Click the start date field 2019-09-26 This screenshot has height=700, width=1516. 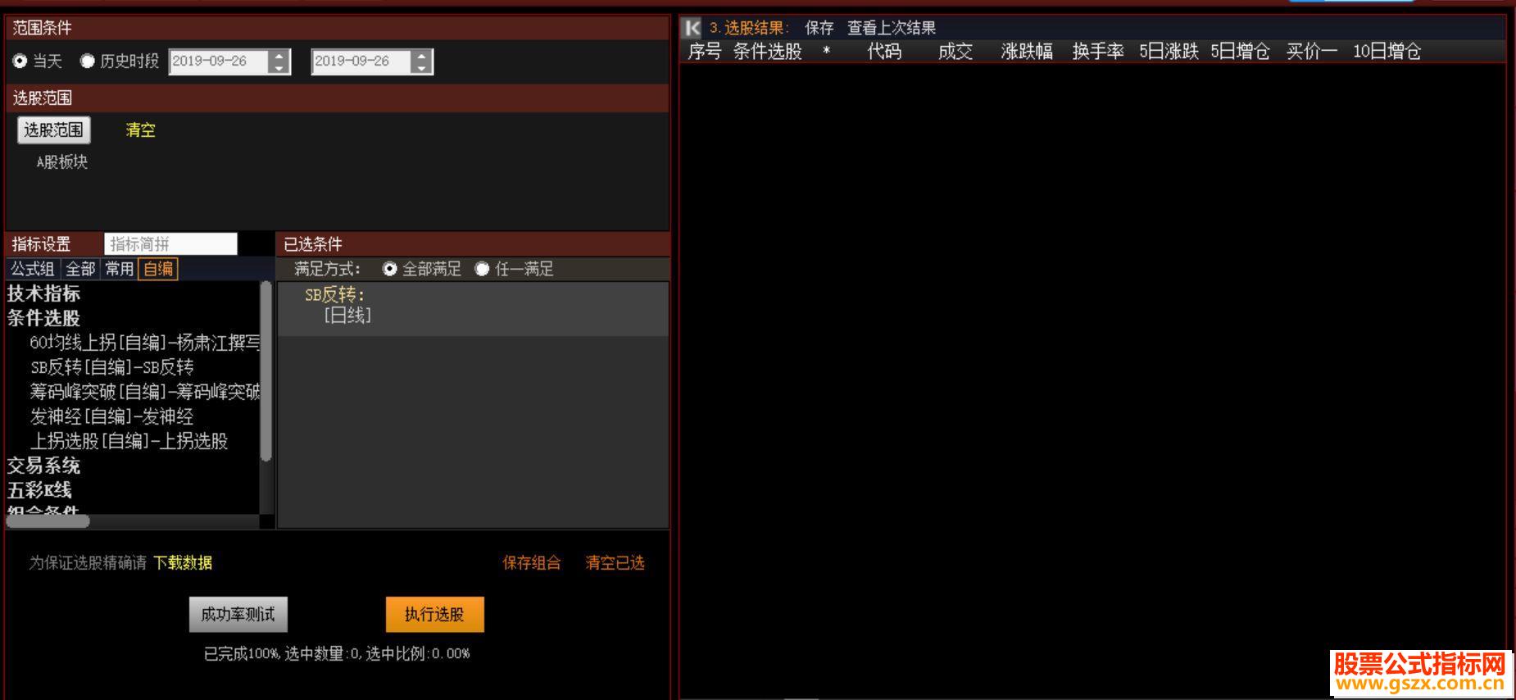(219, 61)
